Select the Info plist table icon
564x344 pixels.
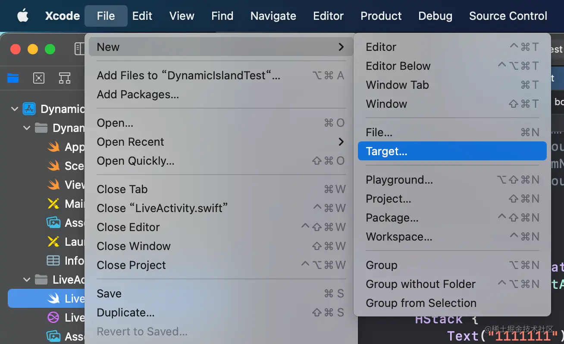[x=53, y=260]
